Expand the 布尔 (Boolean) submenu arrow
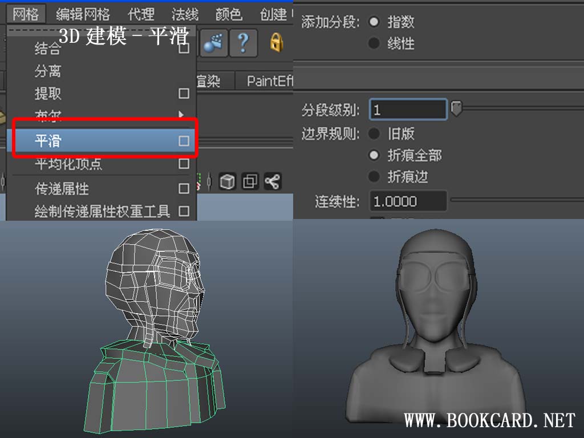Viewport: 584px width, 438px height. [x=181, y=115]
